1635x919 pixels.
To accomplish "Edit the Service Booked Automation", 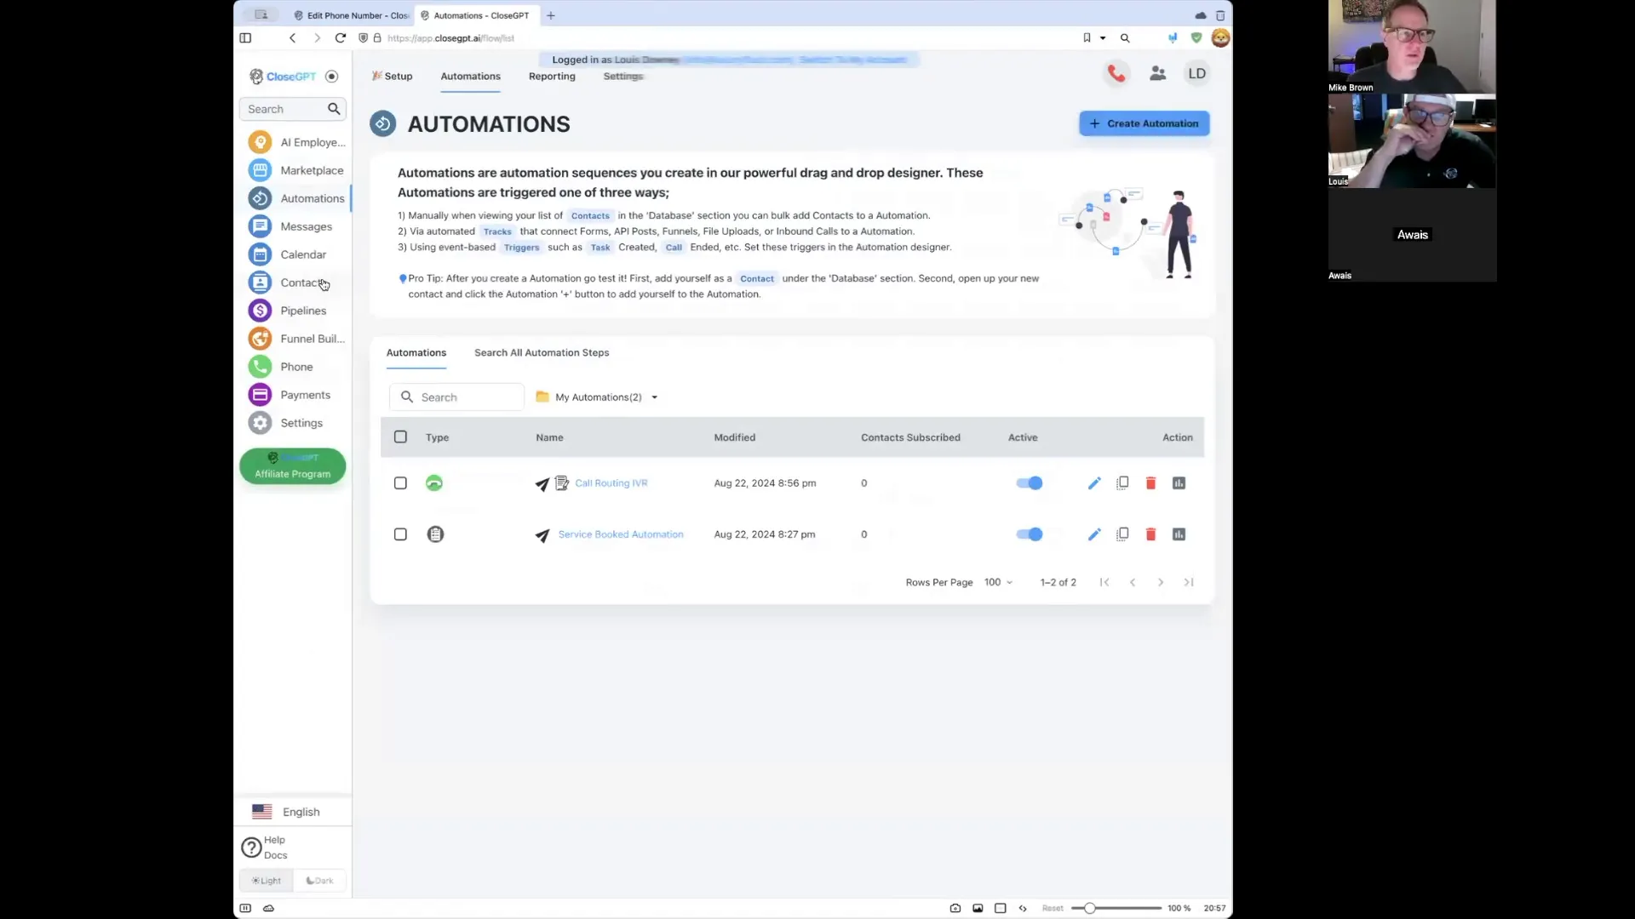I will [x=1094, y=534].
